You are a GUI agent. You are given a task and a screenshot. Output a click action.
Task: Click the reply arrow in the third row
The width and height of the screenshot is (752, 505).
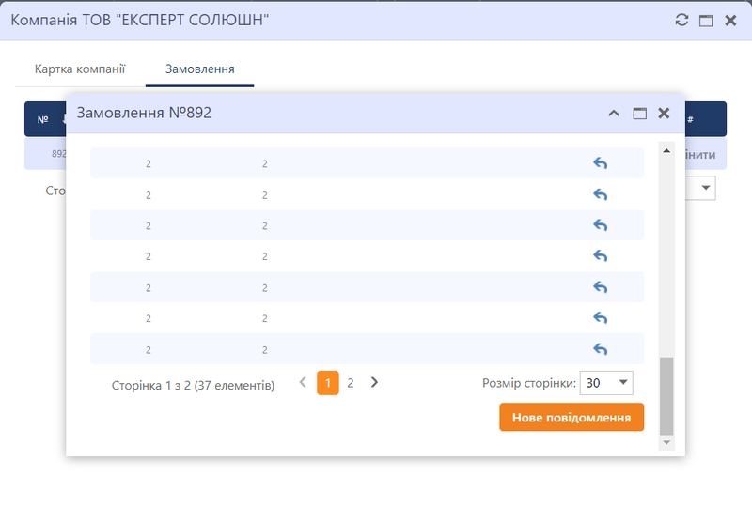point(601,225)
